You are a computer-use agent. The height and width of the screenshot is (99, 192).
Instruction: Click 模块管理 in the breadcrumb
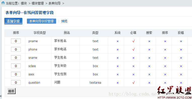(x=37, y=3)
